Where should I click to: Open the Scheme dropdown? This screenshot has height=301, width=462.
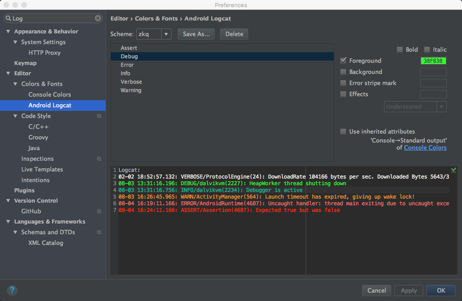pos(166,34)
